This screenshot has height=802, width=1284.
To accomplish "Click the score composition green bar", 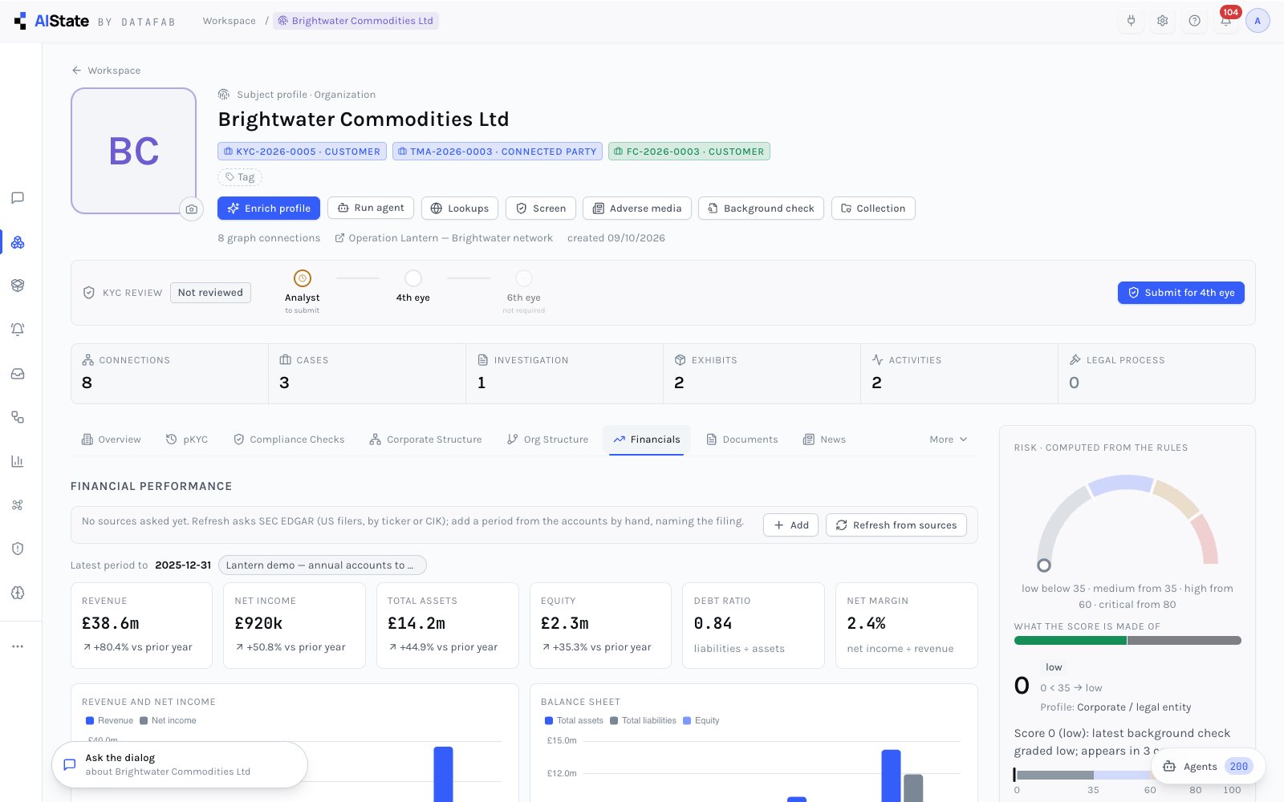I will 1071,641.
